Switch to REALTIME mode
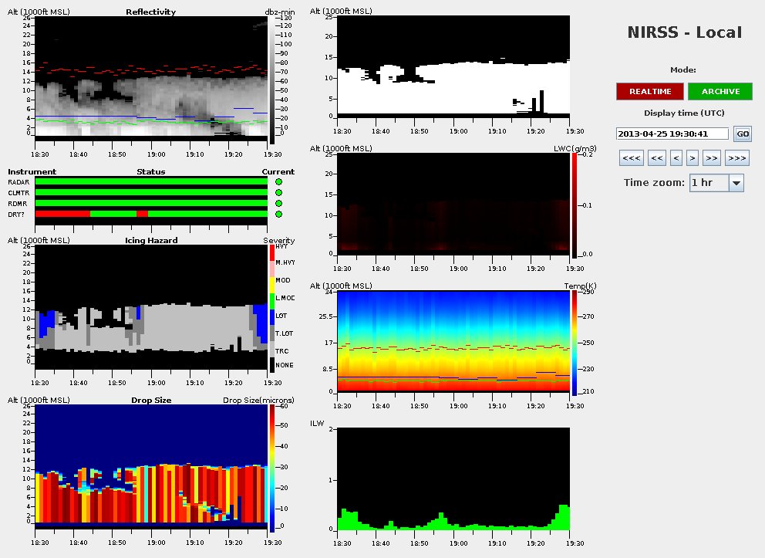 (x=649, y=91)
